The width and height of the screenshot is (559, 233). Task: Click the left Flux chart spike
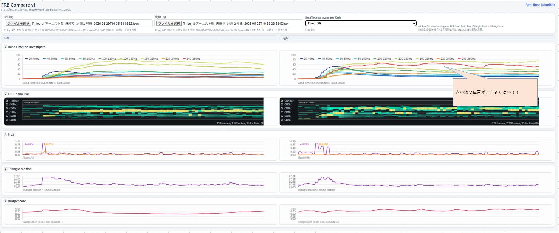tap(44, 149)
